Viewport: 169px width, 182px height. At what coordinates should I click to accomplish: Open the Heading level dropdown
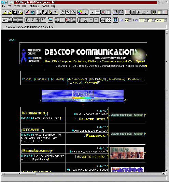[130, 20]
